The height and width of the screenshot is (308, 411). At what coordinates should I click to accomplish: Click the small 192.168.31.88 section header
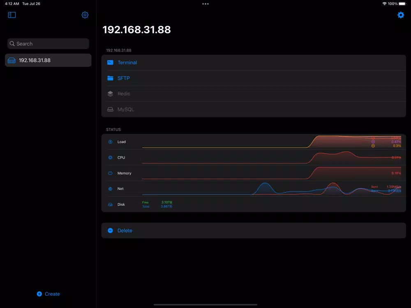click(x=119, y=50)
